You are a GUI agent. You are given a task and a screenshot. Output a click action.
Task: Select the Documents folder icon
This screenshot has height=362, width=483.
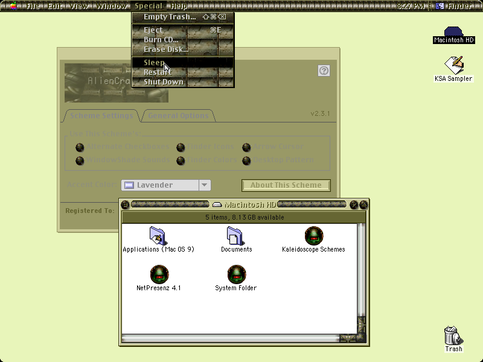(235, 236)
